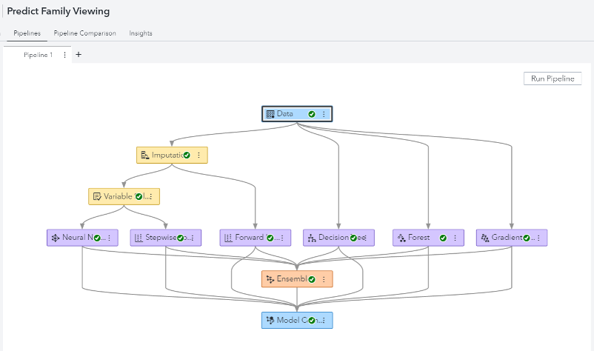Click the Model Comparison node icon

tap(270, 321)
